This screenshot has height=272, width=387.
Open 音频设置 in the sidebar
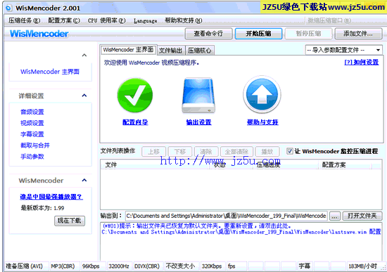[x=32, y=112]
